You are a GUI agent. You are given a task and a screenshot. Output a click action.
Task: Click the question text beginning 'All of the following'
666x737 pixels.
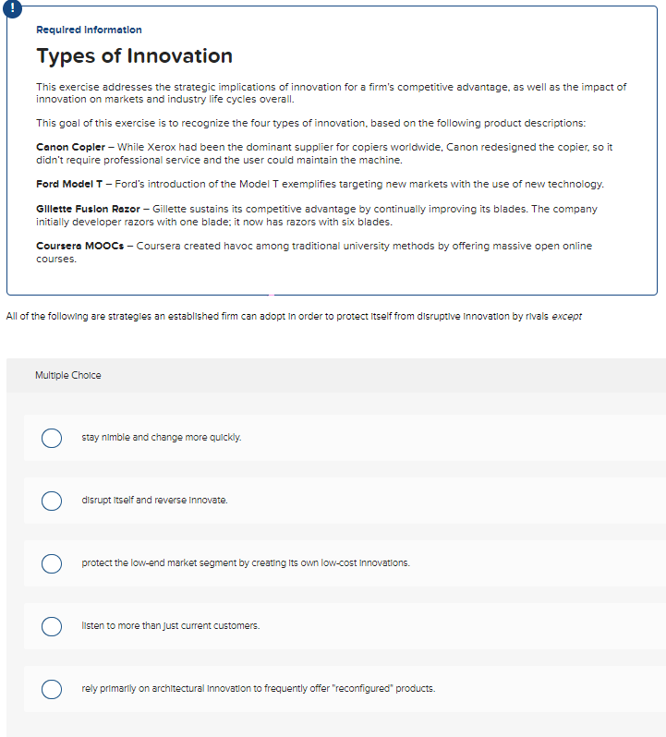click(x=277, y=317)
